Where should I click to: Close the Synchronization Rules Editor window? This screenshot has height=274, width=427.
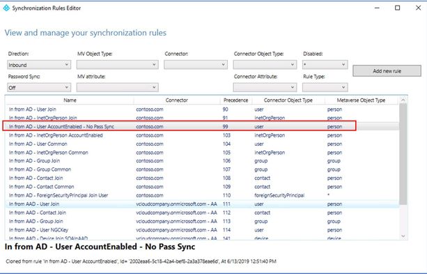coord(418,8)
